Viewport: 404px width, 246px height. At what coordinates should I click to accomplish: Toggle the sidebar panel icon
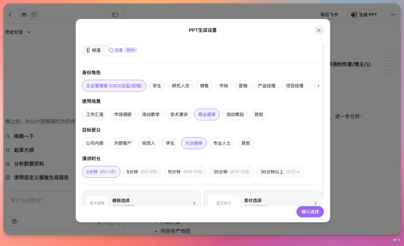[x=115, y=15]
